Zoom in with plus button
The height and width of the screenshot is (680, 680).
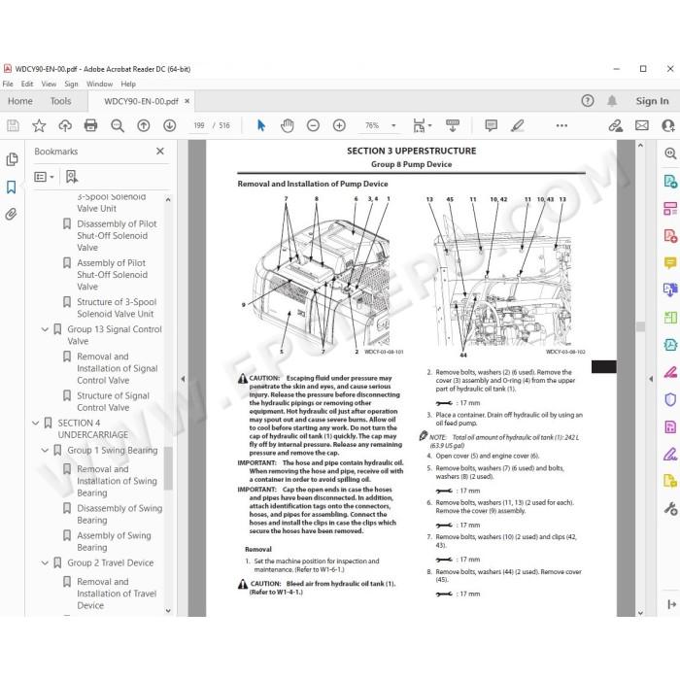tap(339, 125)
